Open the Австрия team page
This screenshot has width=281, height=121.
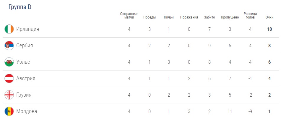26,78
